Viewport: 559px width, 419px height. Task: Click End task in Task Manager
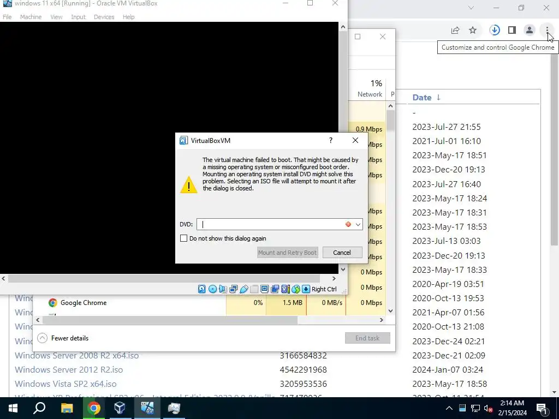coord(367,338)
